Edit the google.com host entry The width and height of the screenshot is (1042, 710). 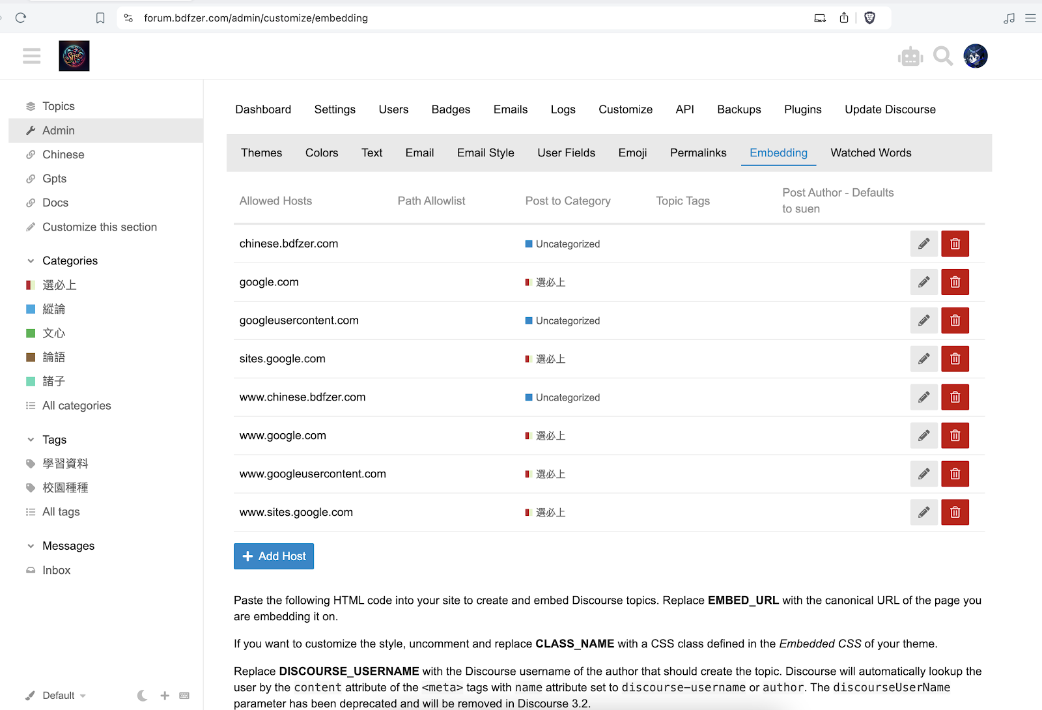coord(923,282)
